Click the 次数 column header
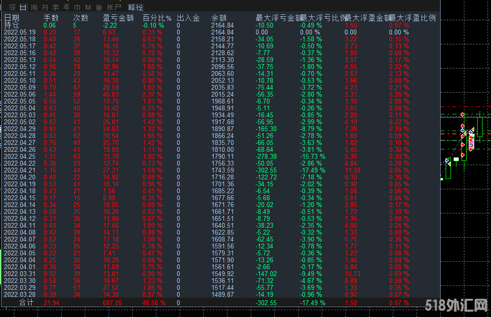Viewport: 491px width, 317px height. 81,18
